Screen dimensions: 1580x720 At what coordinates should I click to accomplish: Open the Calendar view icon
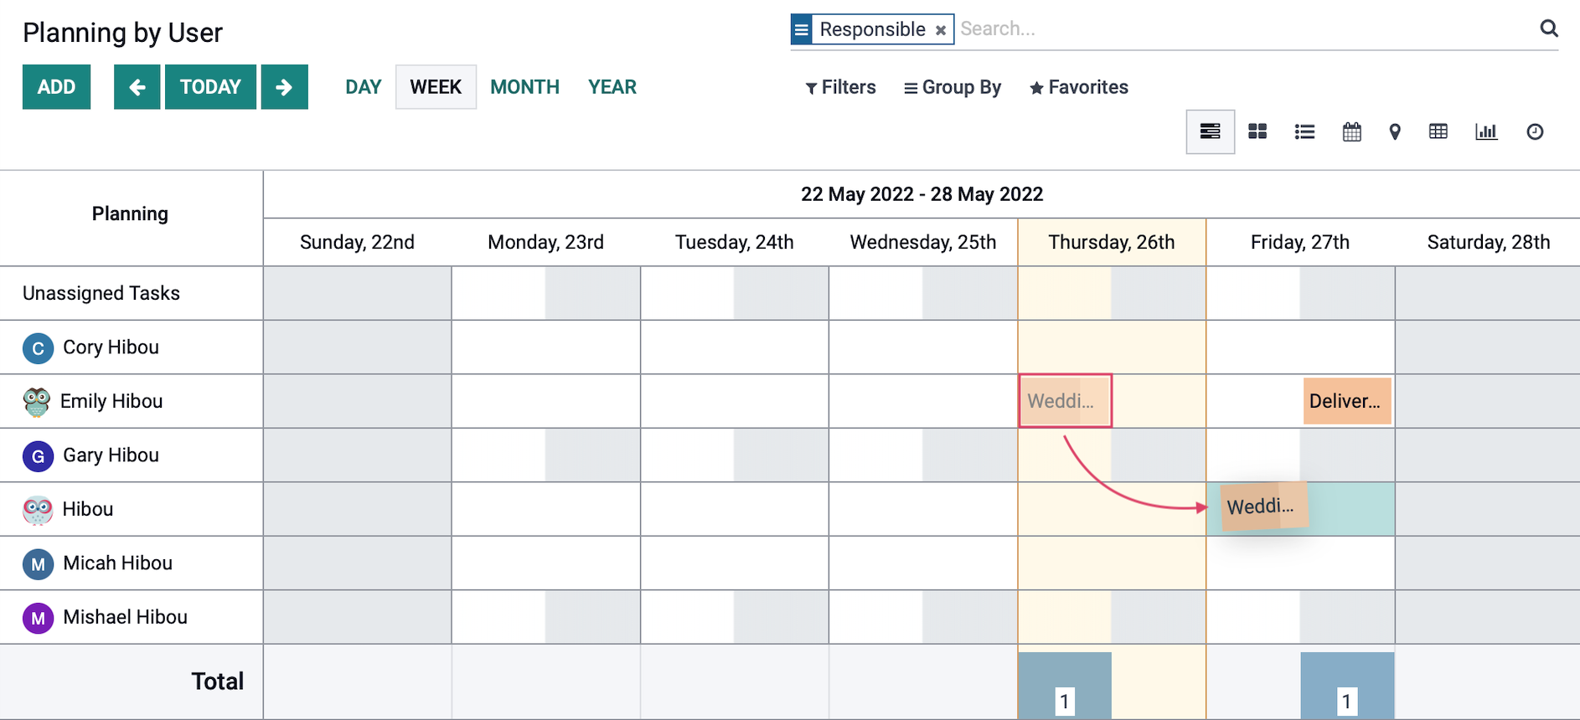pyautogui.click(x=1351, y=131)
